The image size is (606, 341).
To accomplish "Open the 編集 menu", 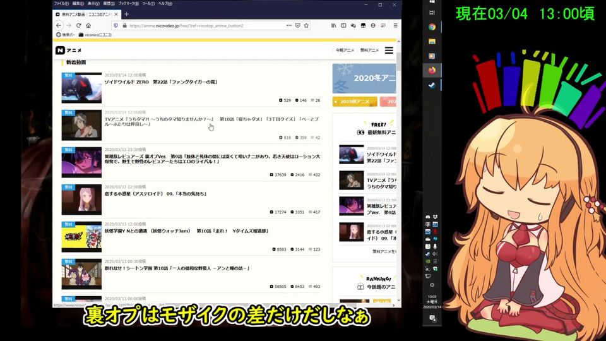I will (78, 4).
